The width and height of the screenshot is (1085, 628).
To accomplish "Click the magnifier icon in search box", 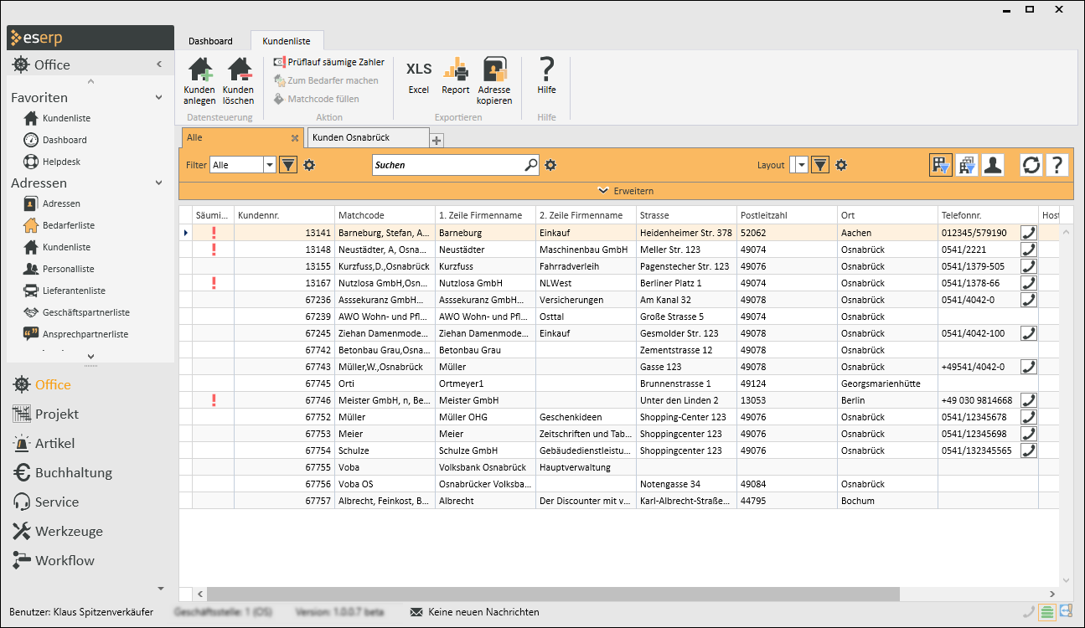I will [x=530, y=165].
